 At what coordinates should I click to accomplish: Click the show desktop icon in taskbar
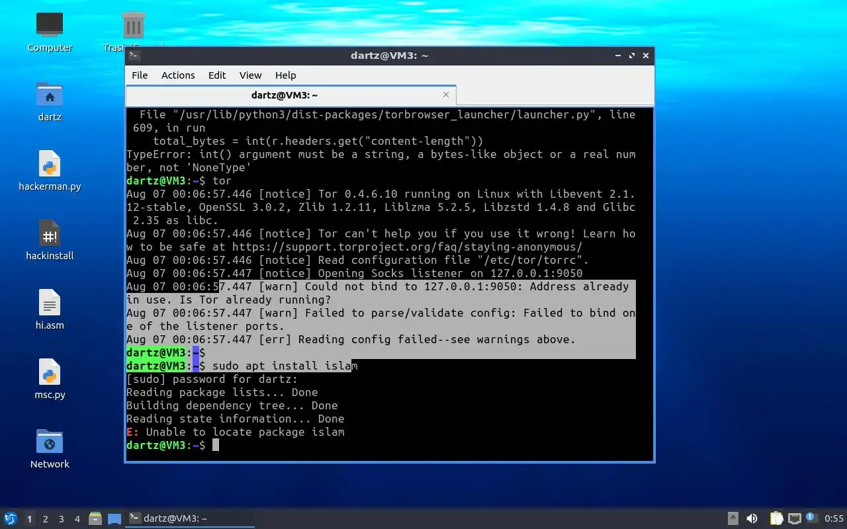click(x=114, y=518)
